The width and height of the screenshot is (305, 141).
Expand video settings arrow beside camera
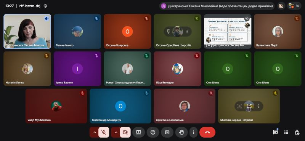tap(116, 132)
